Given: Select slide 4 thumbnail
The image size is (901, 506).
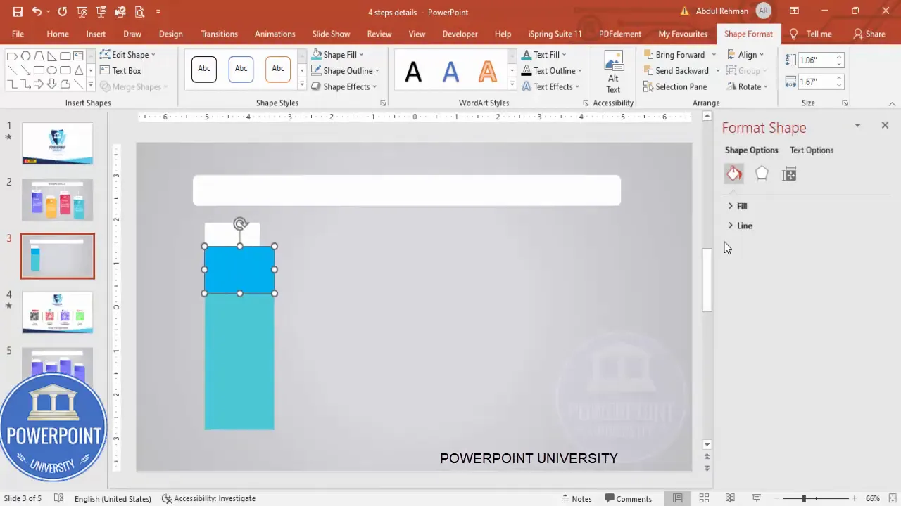Looking at the screenshot, I should point(57,312).
